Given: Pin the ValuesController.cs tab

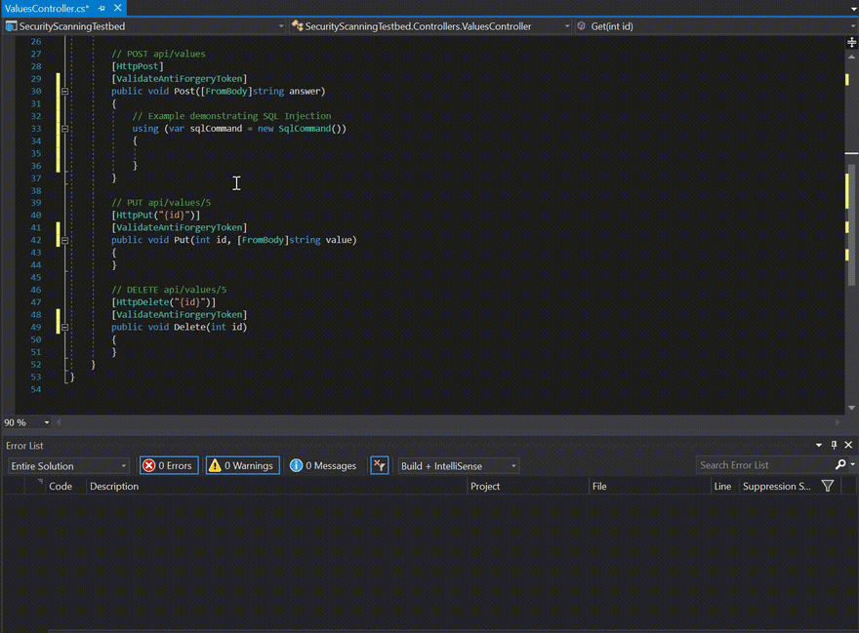Looking at the screenshot, I should tap(102, 8).
